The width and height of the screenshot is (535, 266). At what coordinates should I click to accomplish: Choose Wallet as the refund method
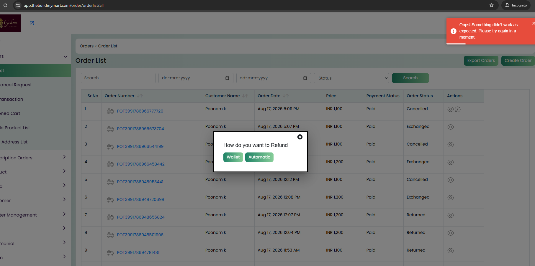(233, 157)
